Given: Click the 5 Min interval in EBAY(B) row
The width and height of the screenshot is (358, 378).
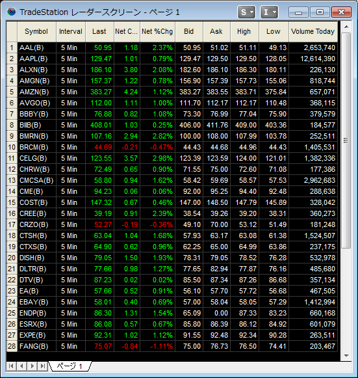Looking at the screenshot, I should (x=71, y=302).
